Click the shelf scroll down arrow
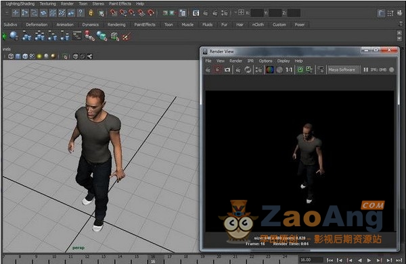This screenshot has height=264, width=406. [x=399, y=38]
